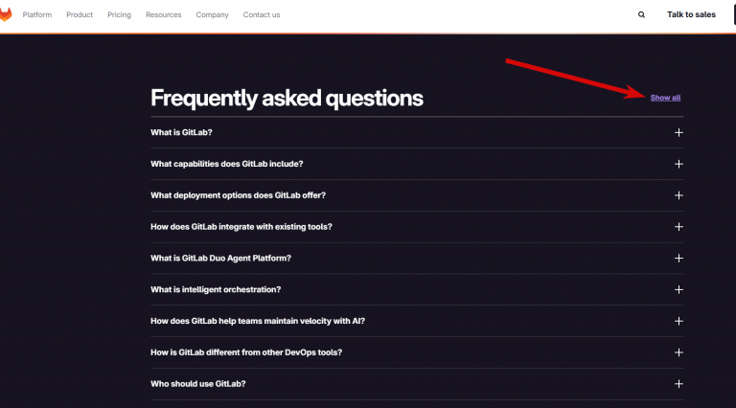
Task: Click the Show all link
Action: pyautogui.click(x=665, y=98)
